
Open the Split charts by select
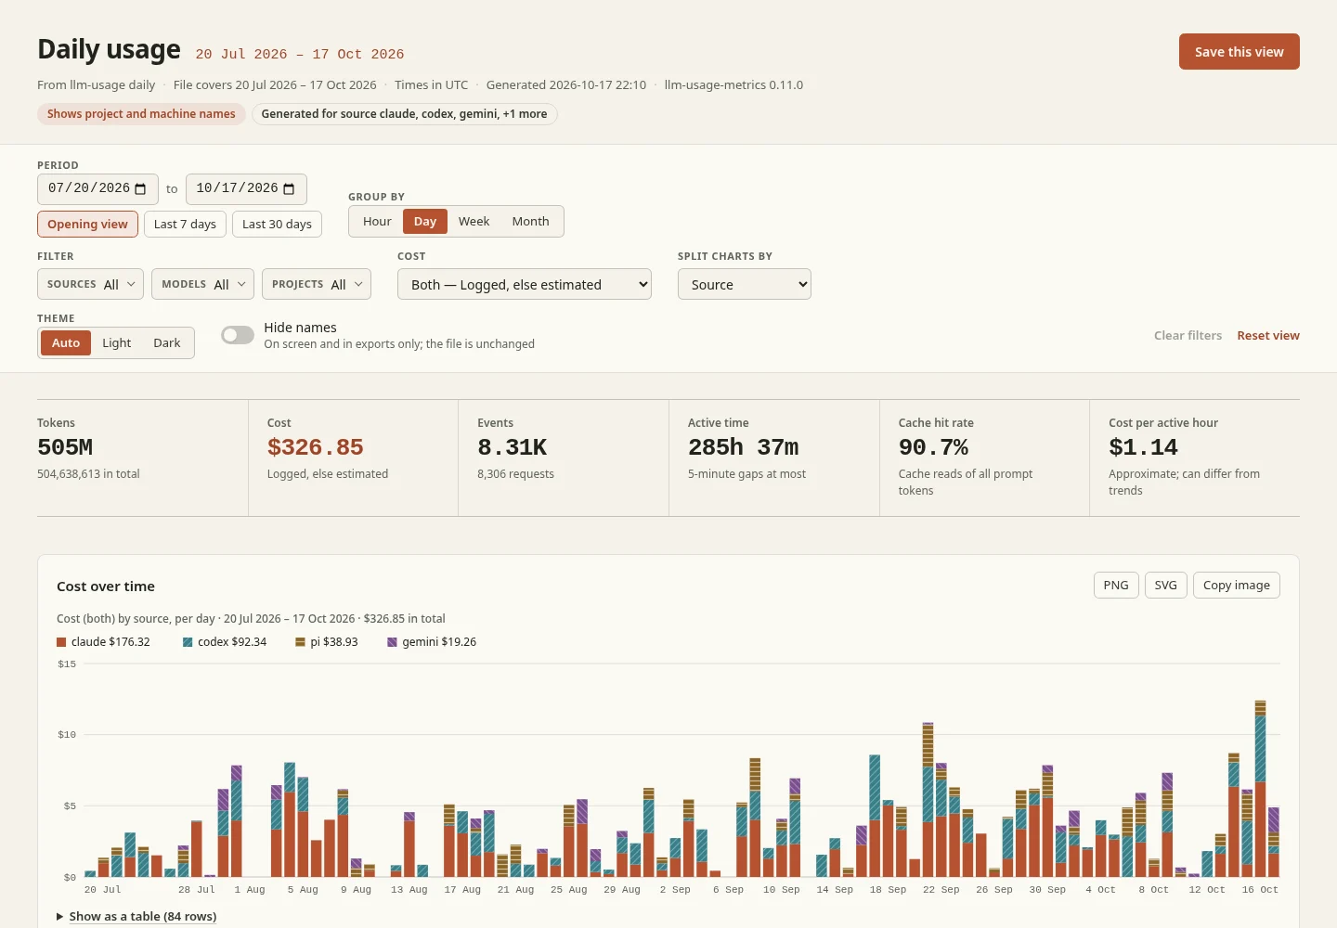click(745, 284)
